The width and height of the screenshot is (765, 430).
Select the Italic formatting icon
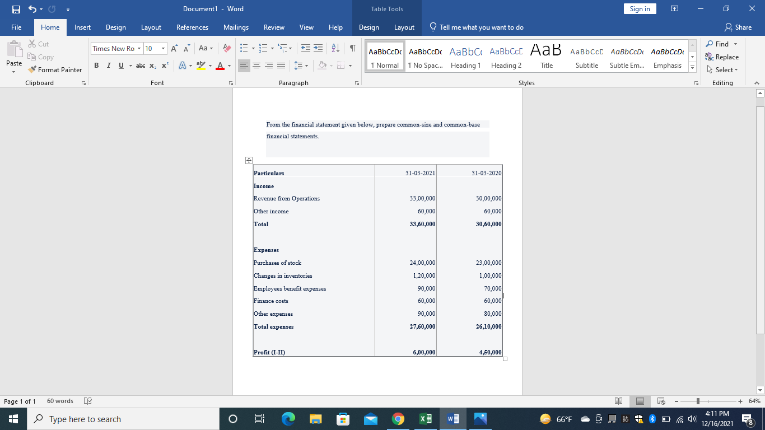tap(108, 66)
